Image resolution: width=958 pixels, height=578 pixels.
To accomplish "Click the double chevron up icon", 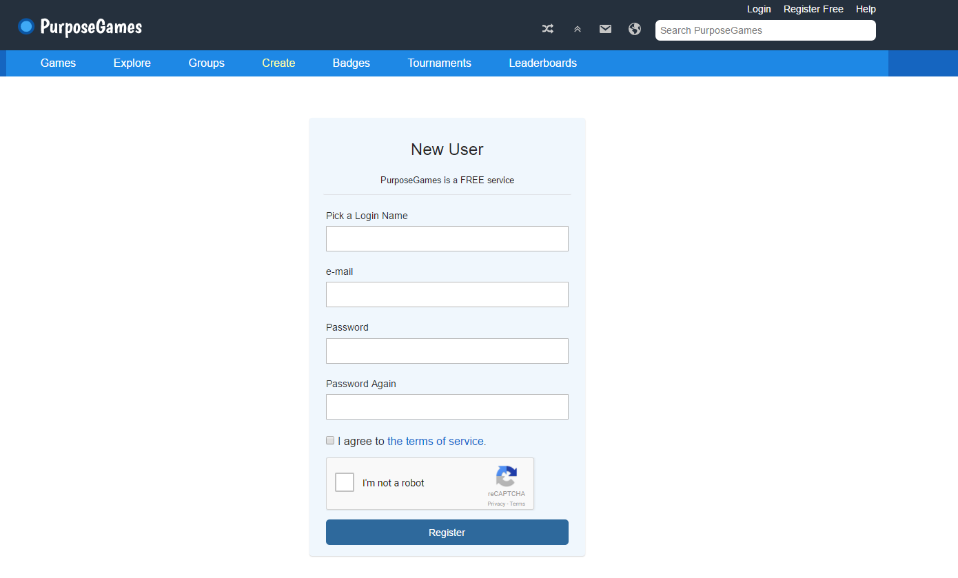I will (x=577, y=29).
